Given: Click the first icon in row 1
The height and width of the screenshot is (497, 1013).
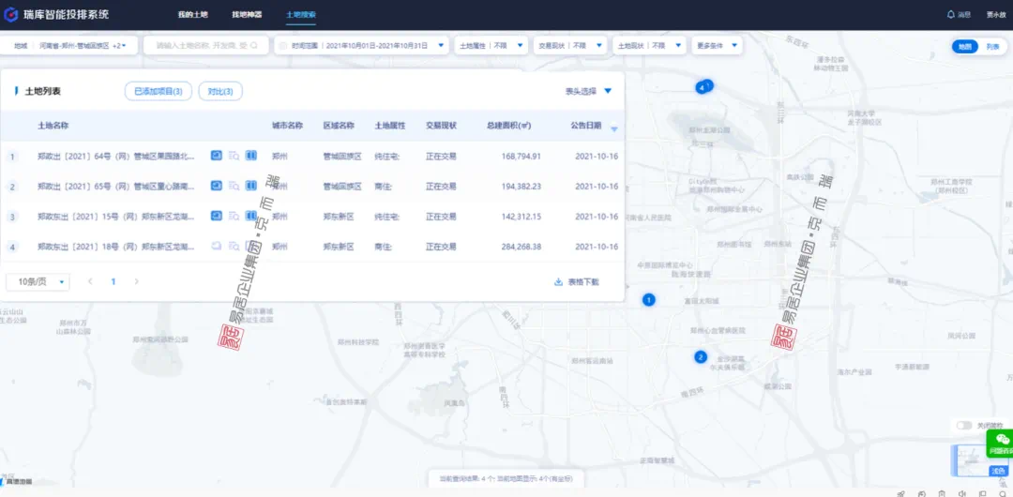Looking at the screenshot, I should tap(217, 156).
